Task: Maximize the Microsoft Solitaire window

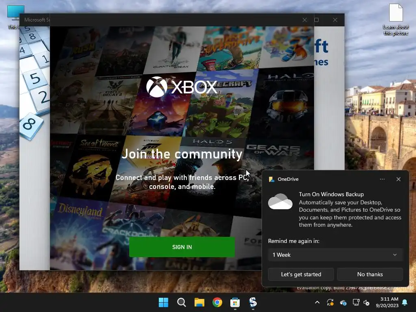Action: [x=316, y=20]
